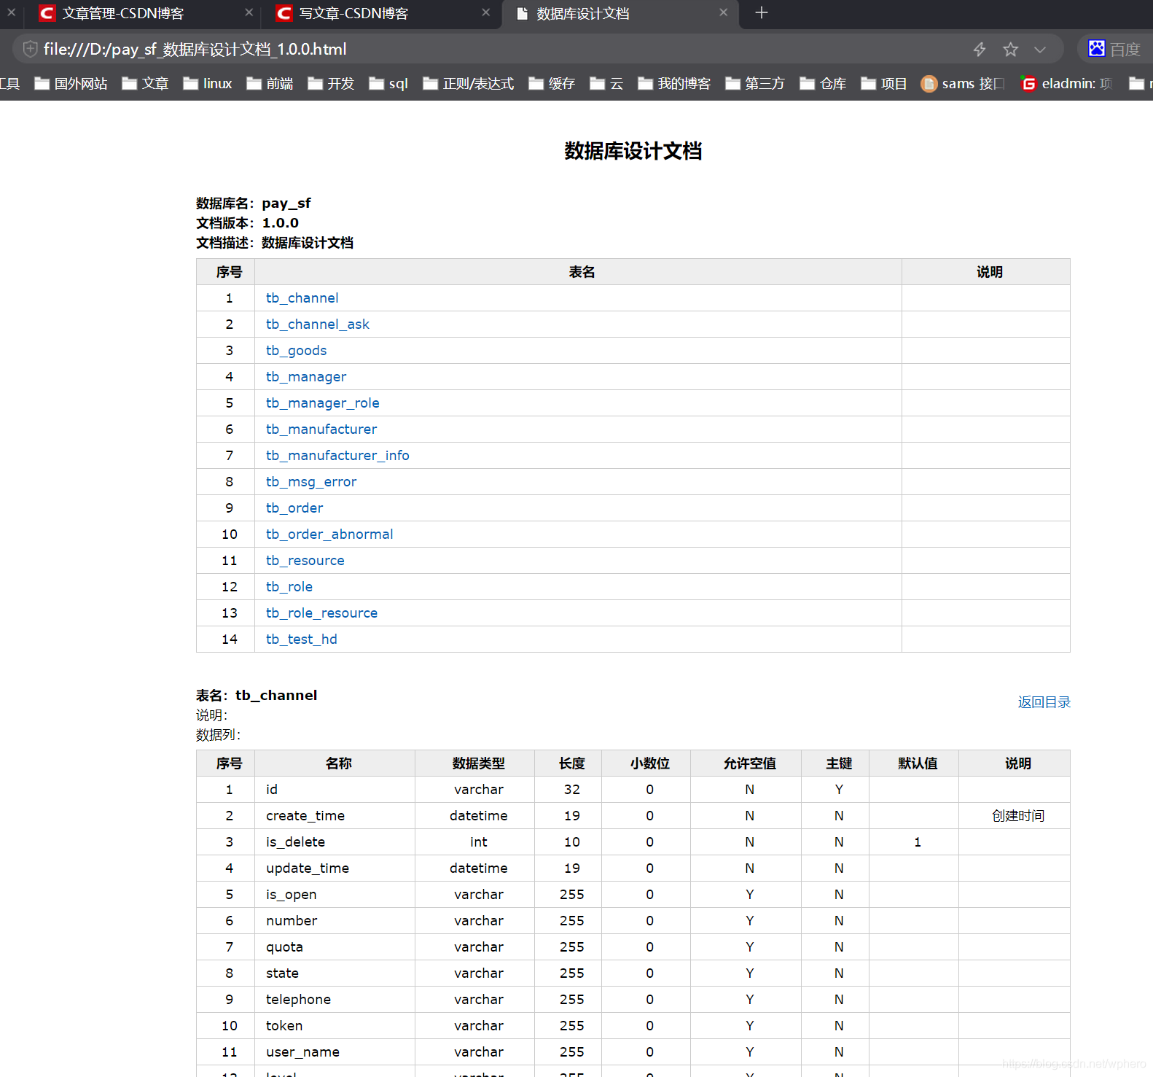The image size is (1153, 1077).
Task: Open the tb_order_abnormal table link
Action: point(329,534)
